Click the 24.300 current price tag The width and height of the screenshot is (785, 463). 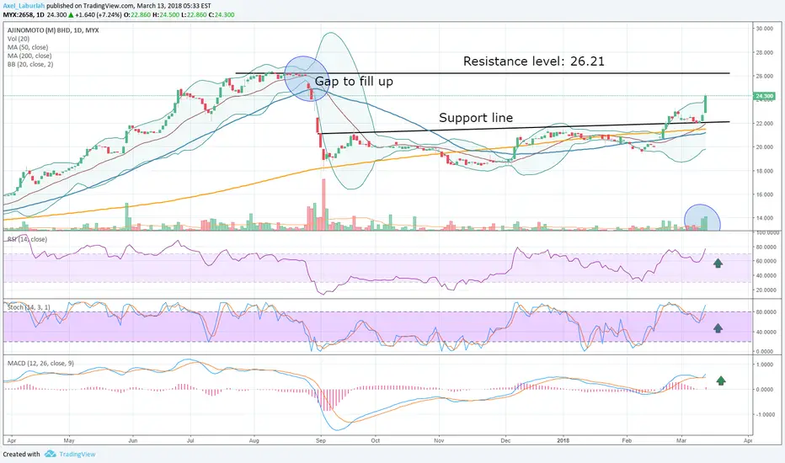pos(765,96)
